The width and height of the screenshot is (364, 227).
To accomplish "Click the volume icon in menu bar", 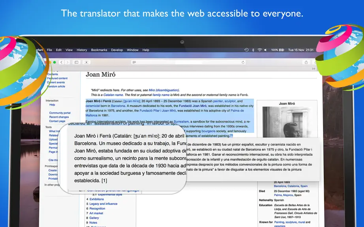I will tap(265, 50).
